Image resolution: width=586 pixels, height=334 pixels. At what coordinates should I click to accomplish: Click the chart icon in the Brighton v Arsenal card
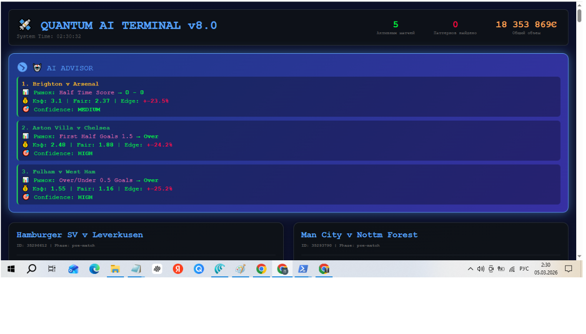(25, 92)
